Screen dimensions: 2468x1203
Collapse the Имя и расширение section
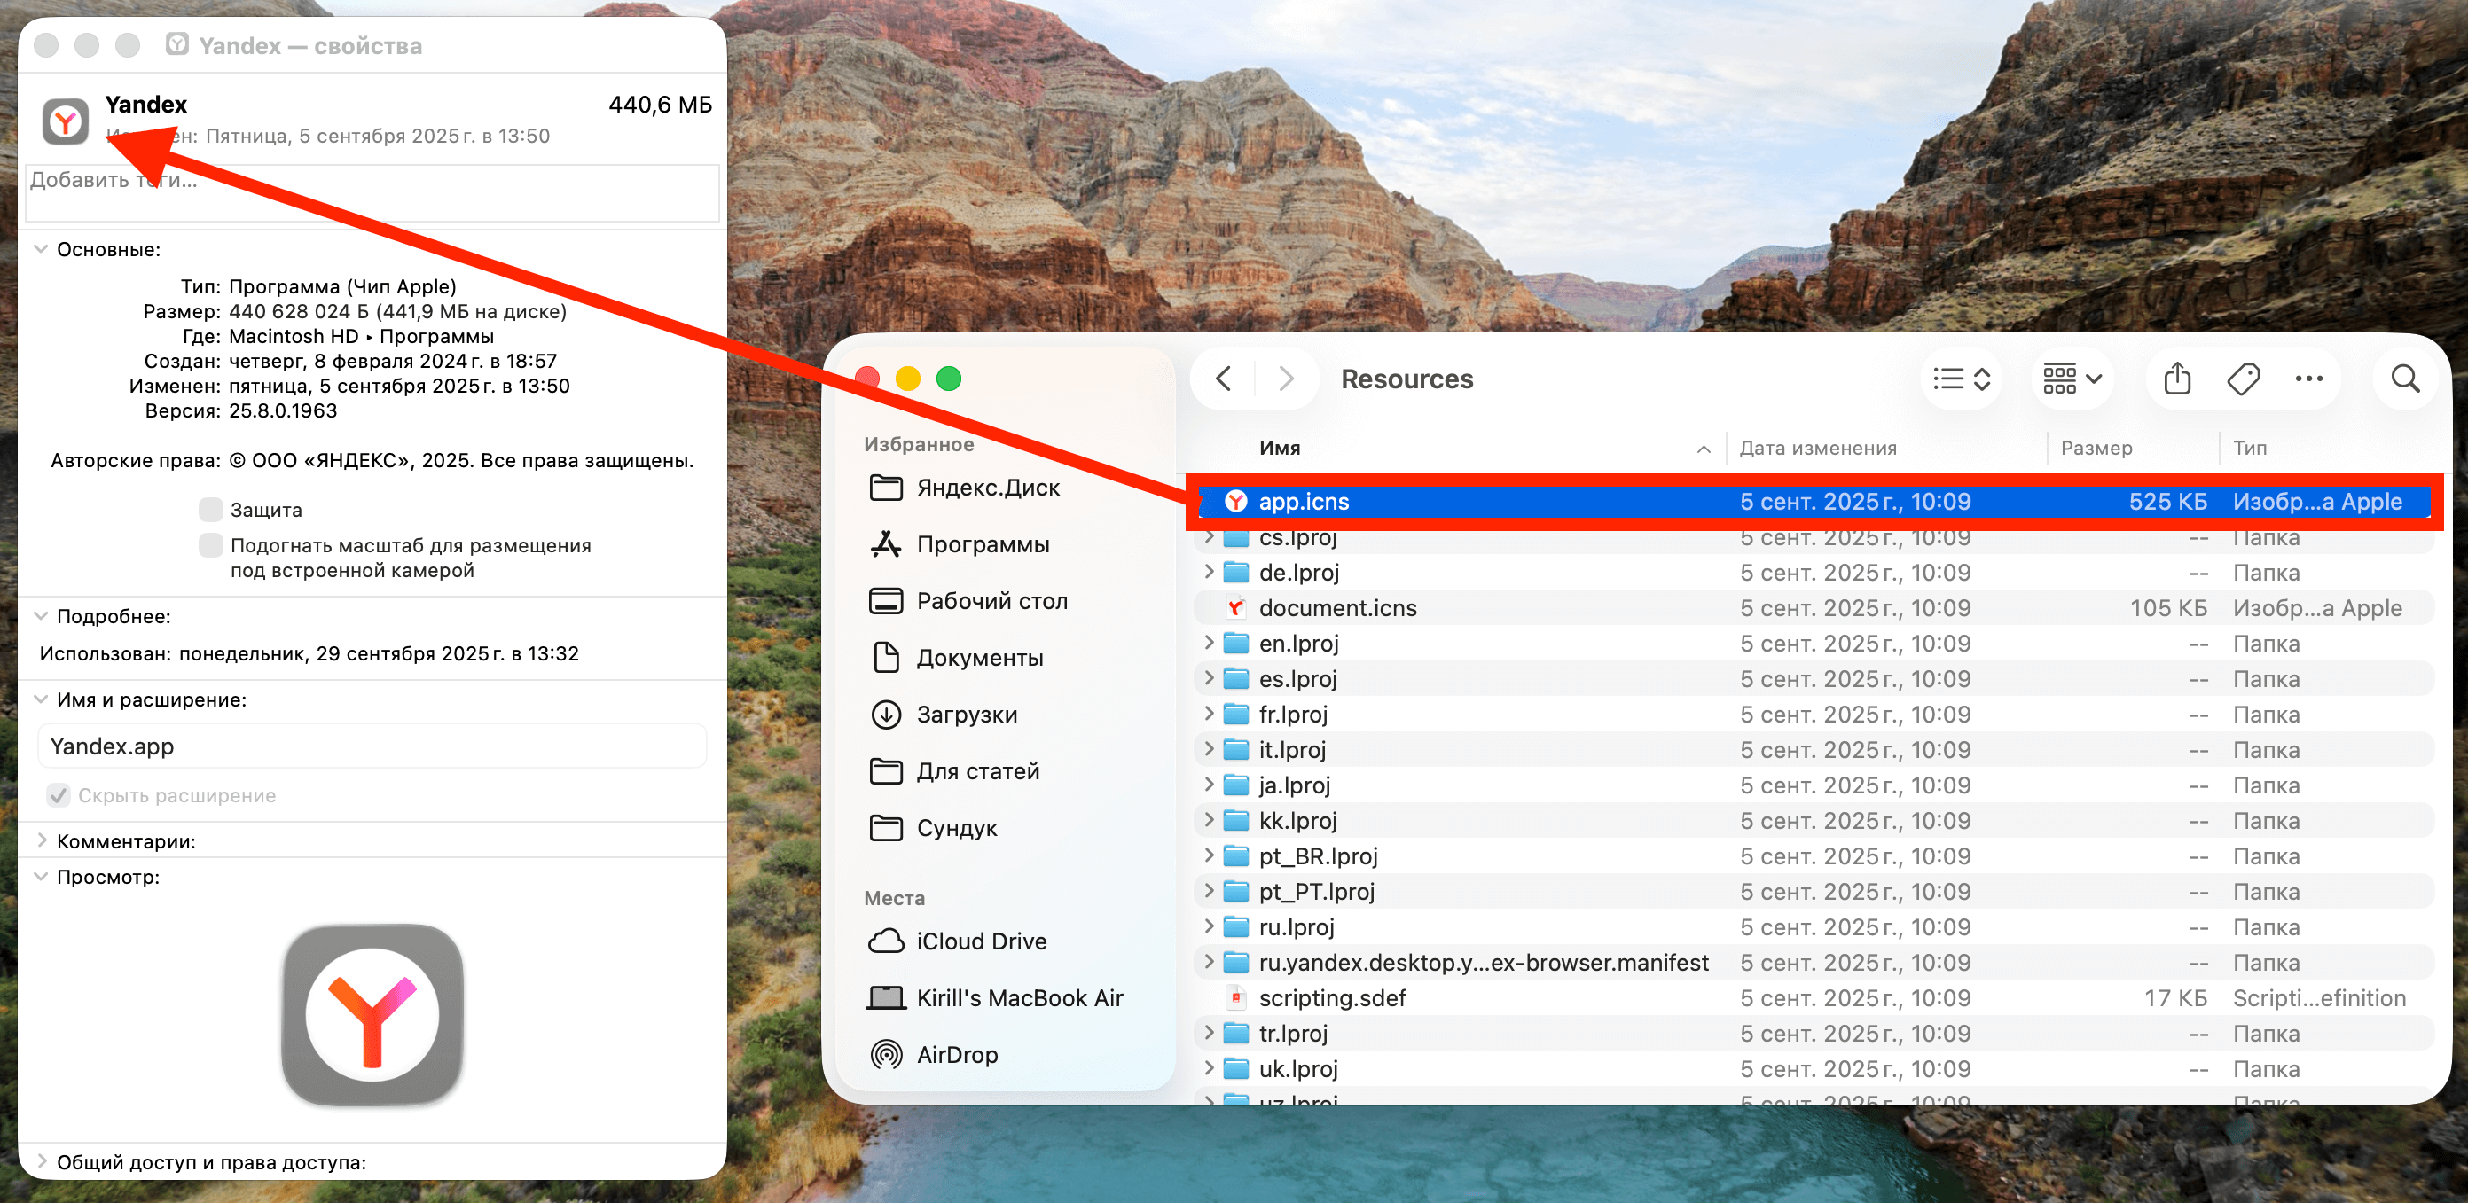pos(40,699)
